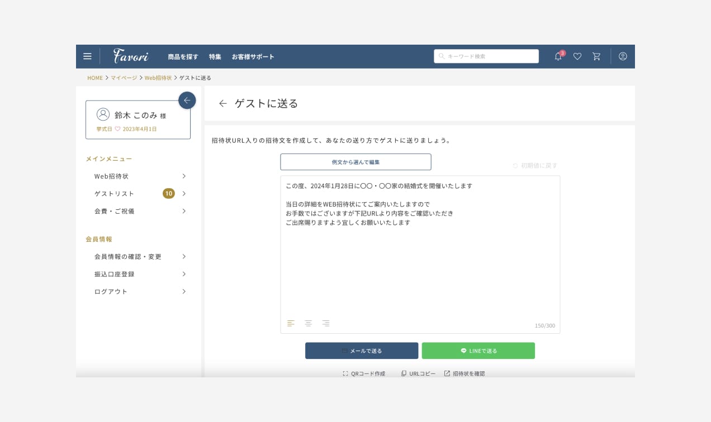Viewport: 711px width, 422px height.
Task: Align message text to center
Action: [308, 323]
